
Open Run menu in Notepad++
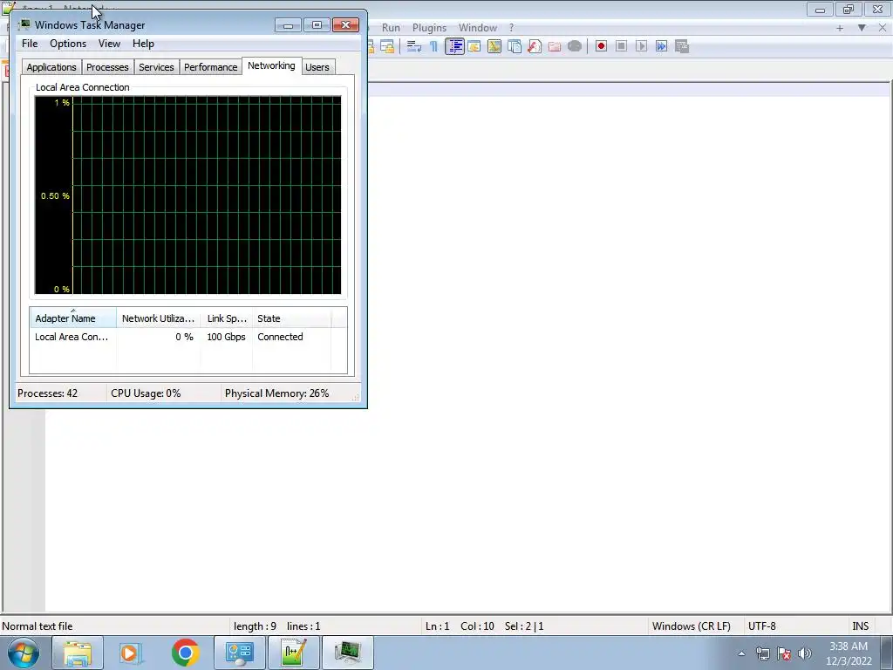pos(391,27)
